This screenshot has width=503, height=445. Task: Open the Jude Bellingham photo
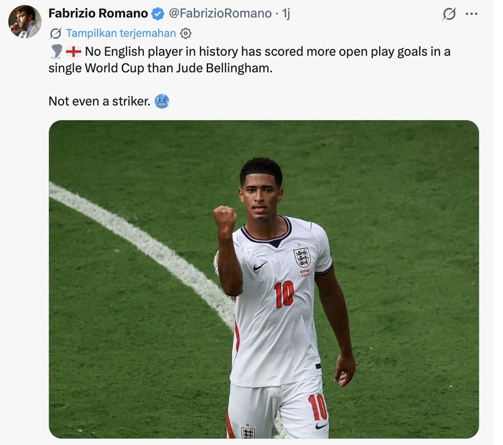pos(263,279)
